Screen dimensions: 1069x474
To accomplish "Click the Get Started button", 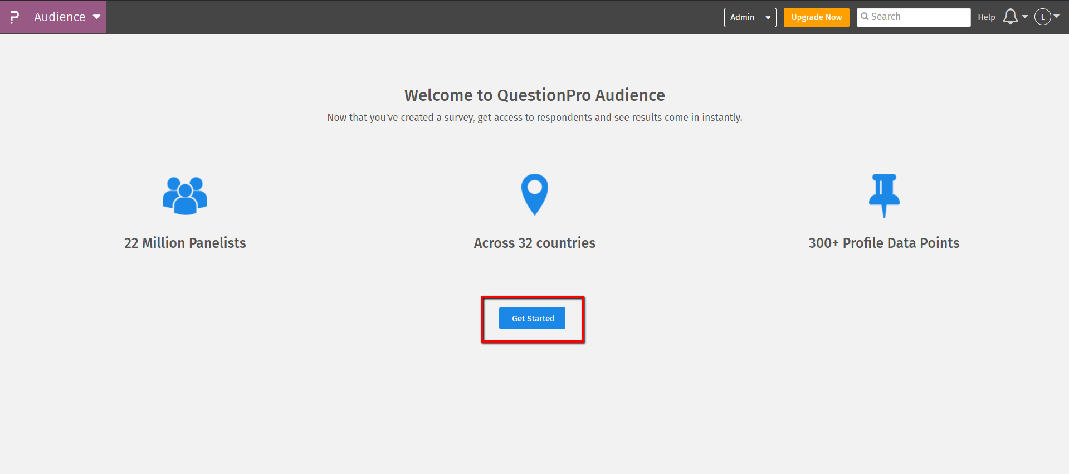I will tap(532, 318).
